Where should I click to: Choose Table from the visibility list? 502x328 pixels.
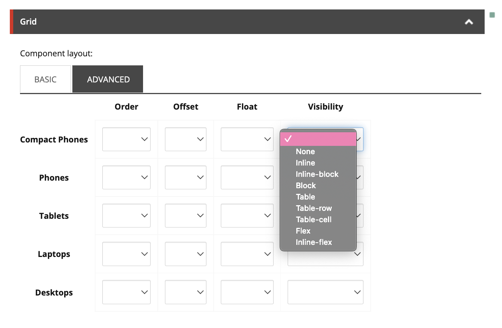pyautogui.click(x=318, y=197)
